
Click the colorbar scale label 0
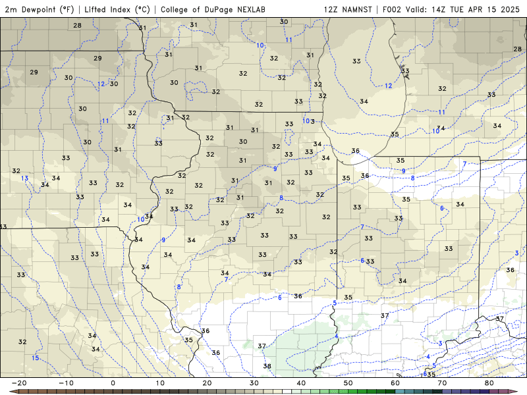[113, 383]
